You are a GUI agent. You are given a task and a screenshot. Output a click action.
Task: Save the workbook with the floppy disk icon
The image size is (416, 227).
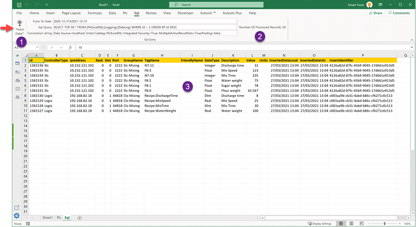[19, 5]
